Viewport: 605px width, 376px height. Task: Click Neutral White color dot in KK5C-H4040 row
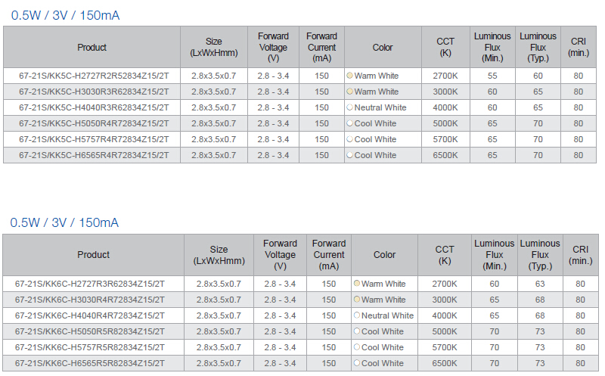coord(349,107)
